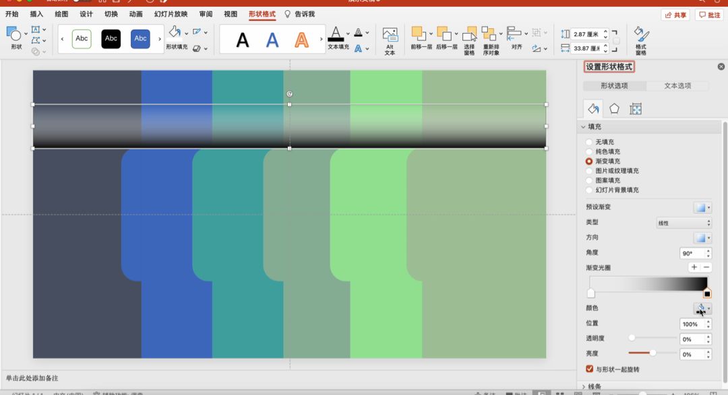The height and width of the screenshot is (395, 728).
Task: Select 渐变填充 radio option
Action: [589, 161]
